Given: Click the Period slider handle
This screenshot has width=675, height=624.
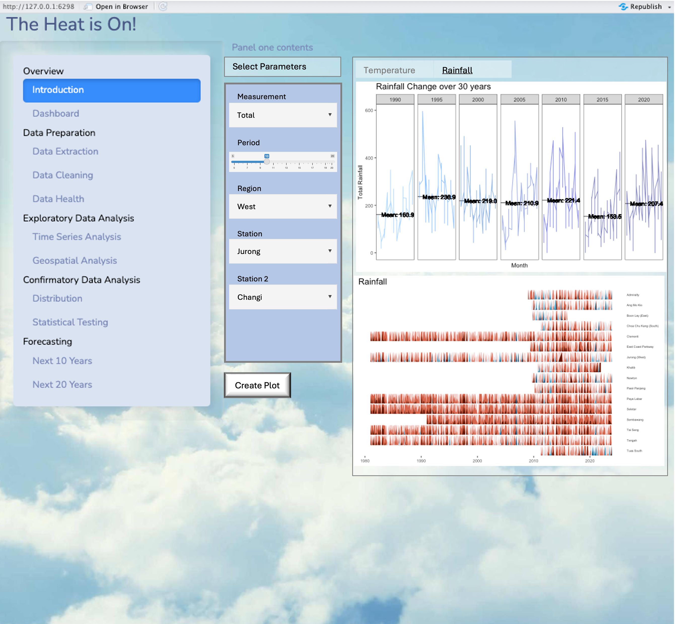Looking at the screenshot, I should click(267, 162).
